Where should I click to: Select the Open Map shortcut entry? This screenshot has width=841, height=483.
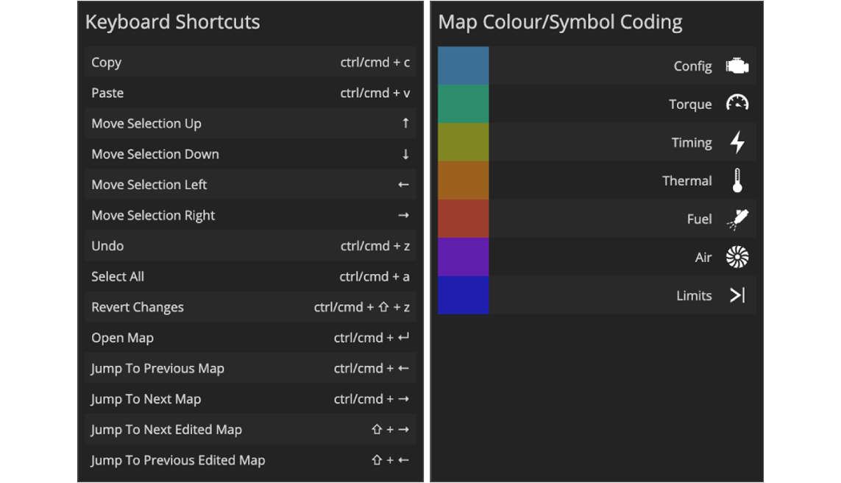click(x=250, y=338)
